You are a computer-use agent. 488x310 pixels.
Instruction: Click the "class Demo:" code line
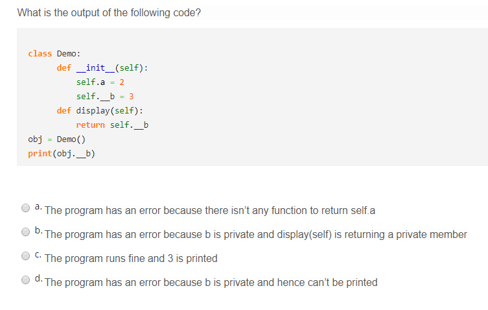click(54, 53)
